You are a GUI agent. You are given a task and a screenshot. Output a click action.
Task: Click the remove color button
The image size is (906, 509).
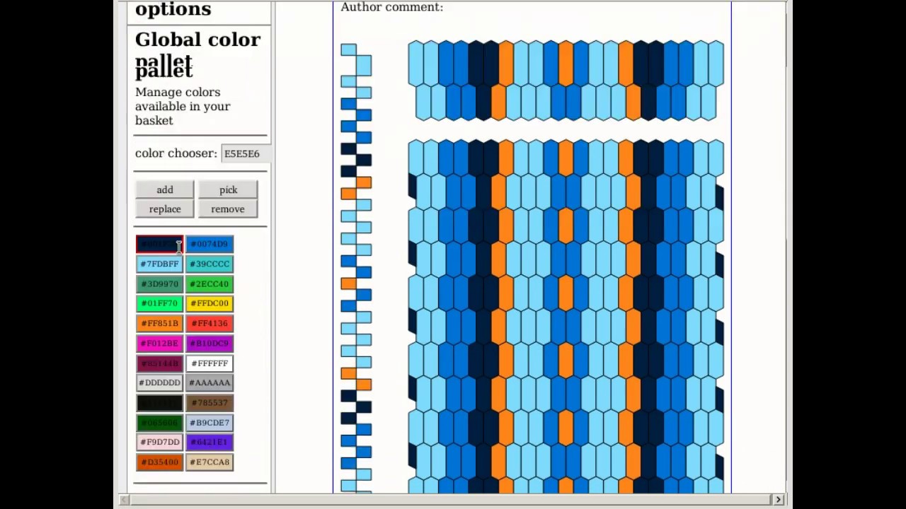[x=228, y=209]
